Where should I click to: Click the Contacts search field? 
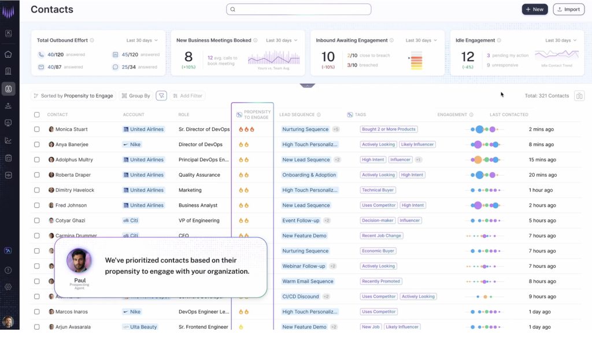(299, 9)
